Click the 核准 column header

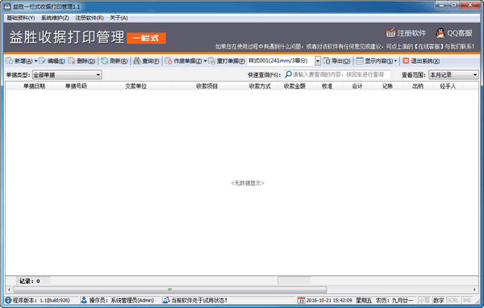point(327,86)
